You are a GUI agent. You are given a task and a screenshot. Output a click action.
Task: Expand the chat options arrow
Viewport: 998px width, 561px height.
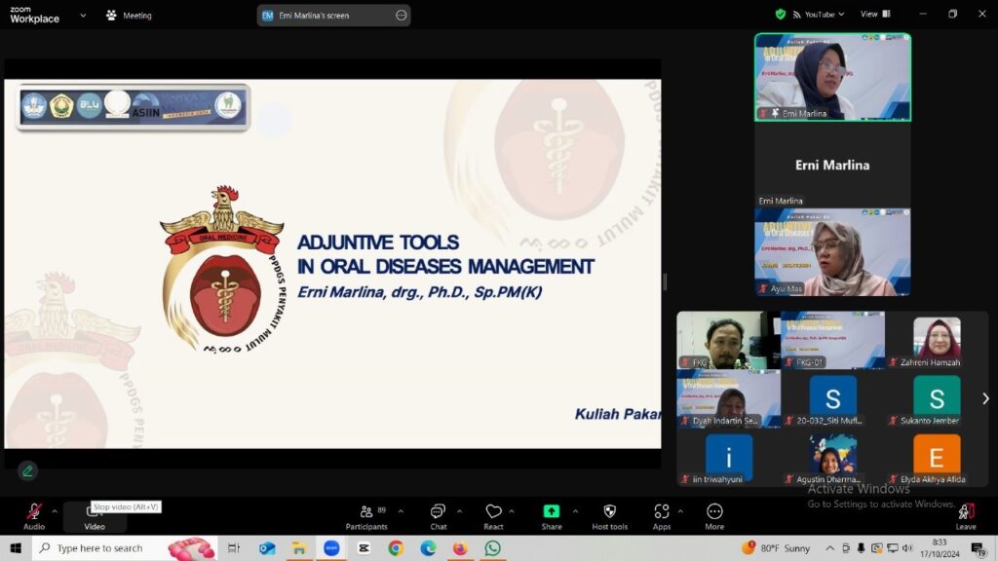click(x=459, y=511)
